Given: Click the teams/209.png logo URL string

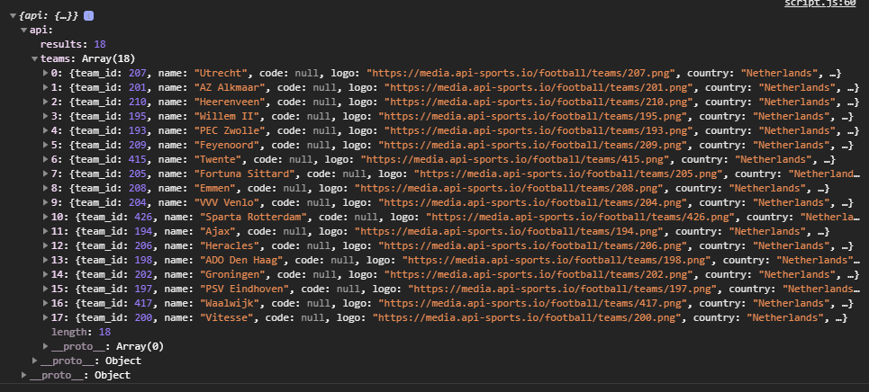Looking at the screenshot, I should coord(532,145).
